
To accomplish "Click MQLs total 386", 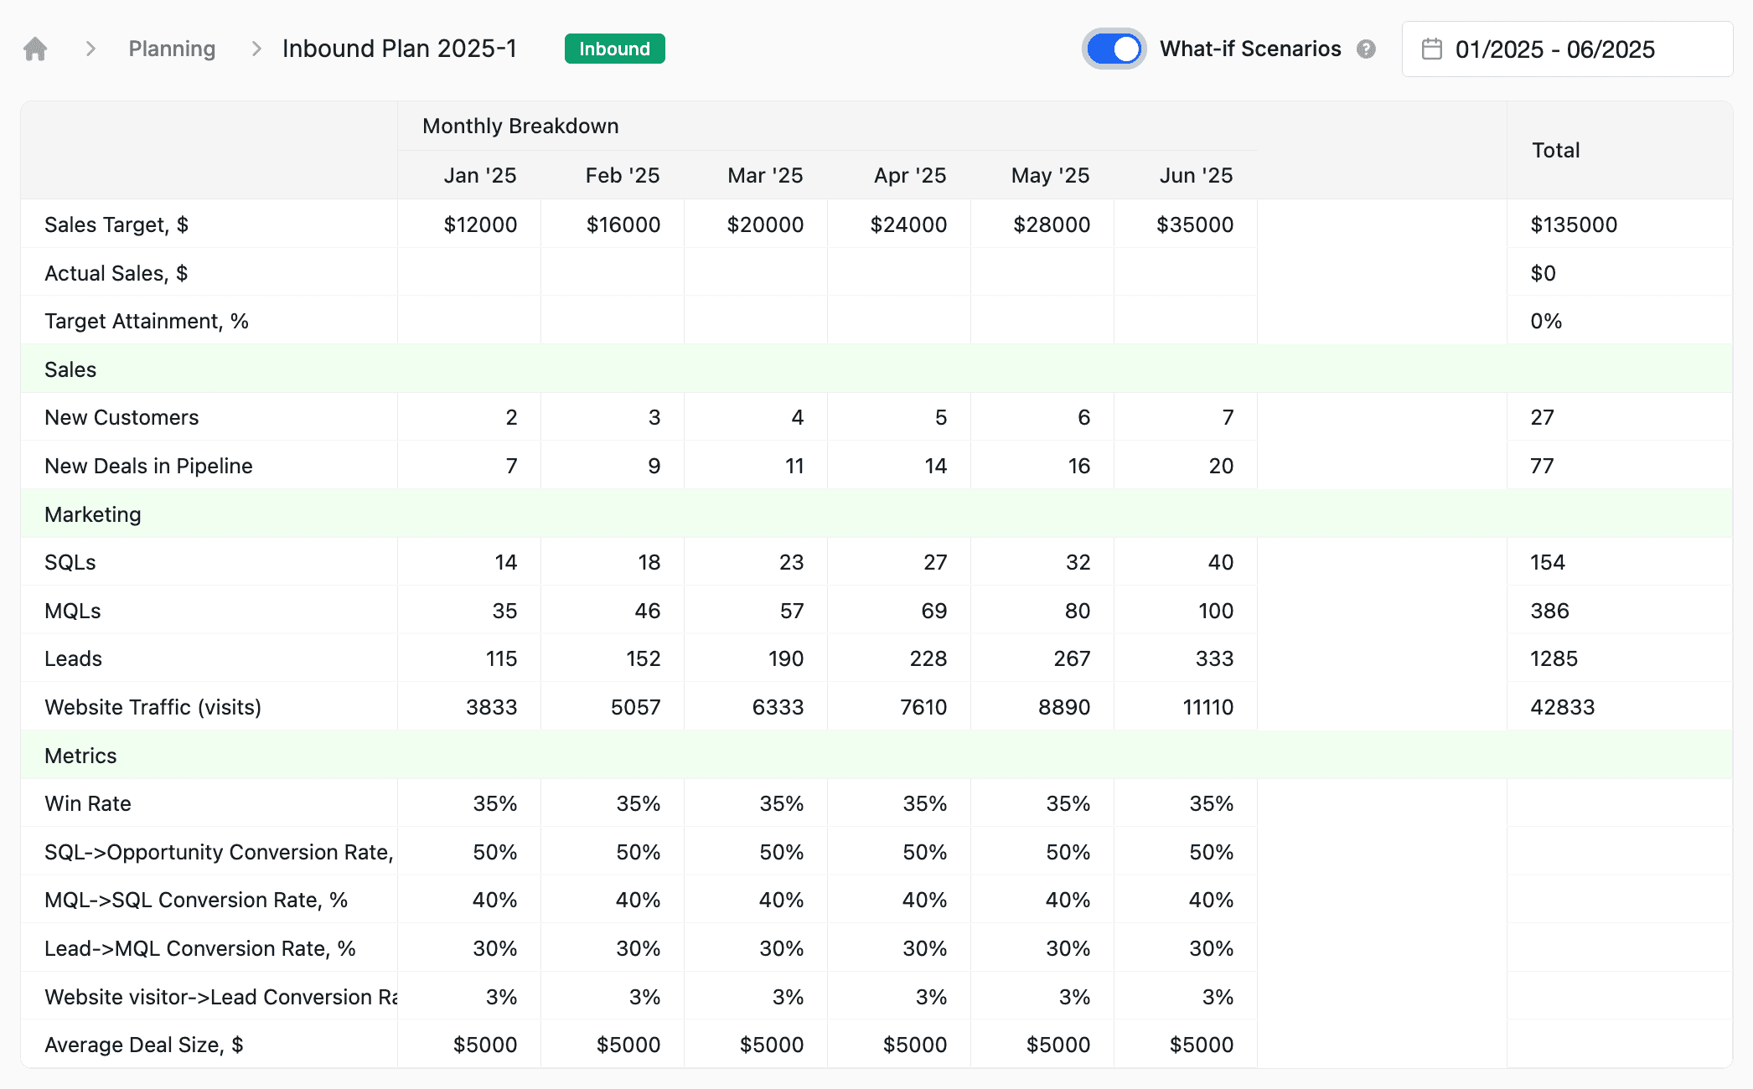I will point(1549,611).
